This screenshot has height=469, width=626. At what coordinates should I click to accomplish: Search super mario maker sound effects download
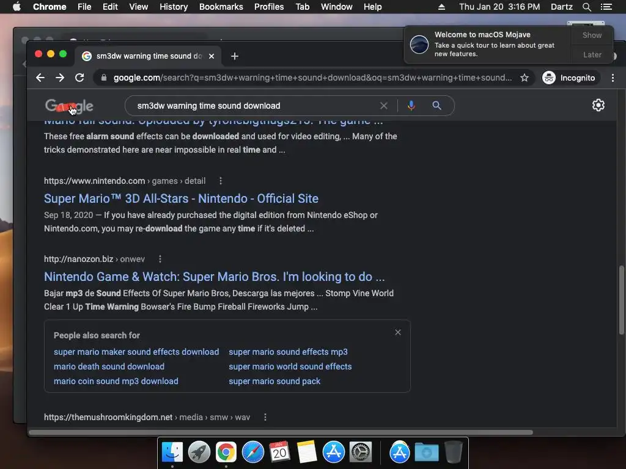pyautogui.click(x=136, y=352)
